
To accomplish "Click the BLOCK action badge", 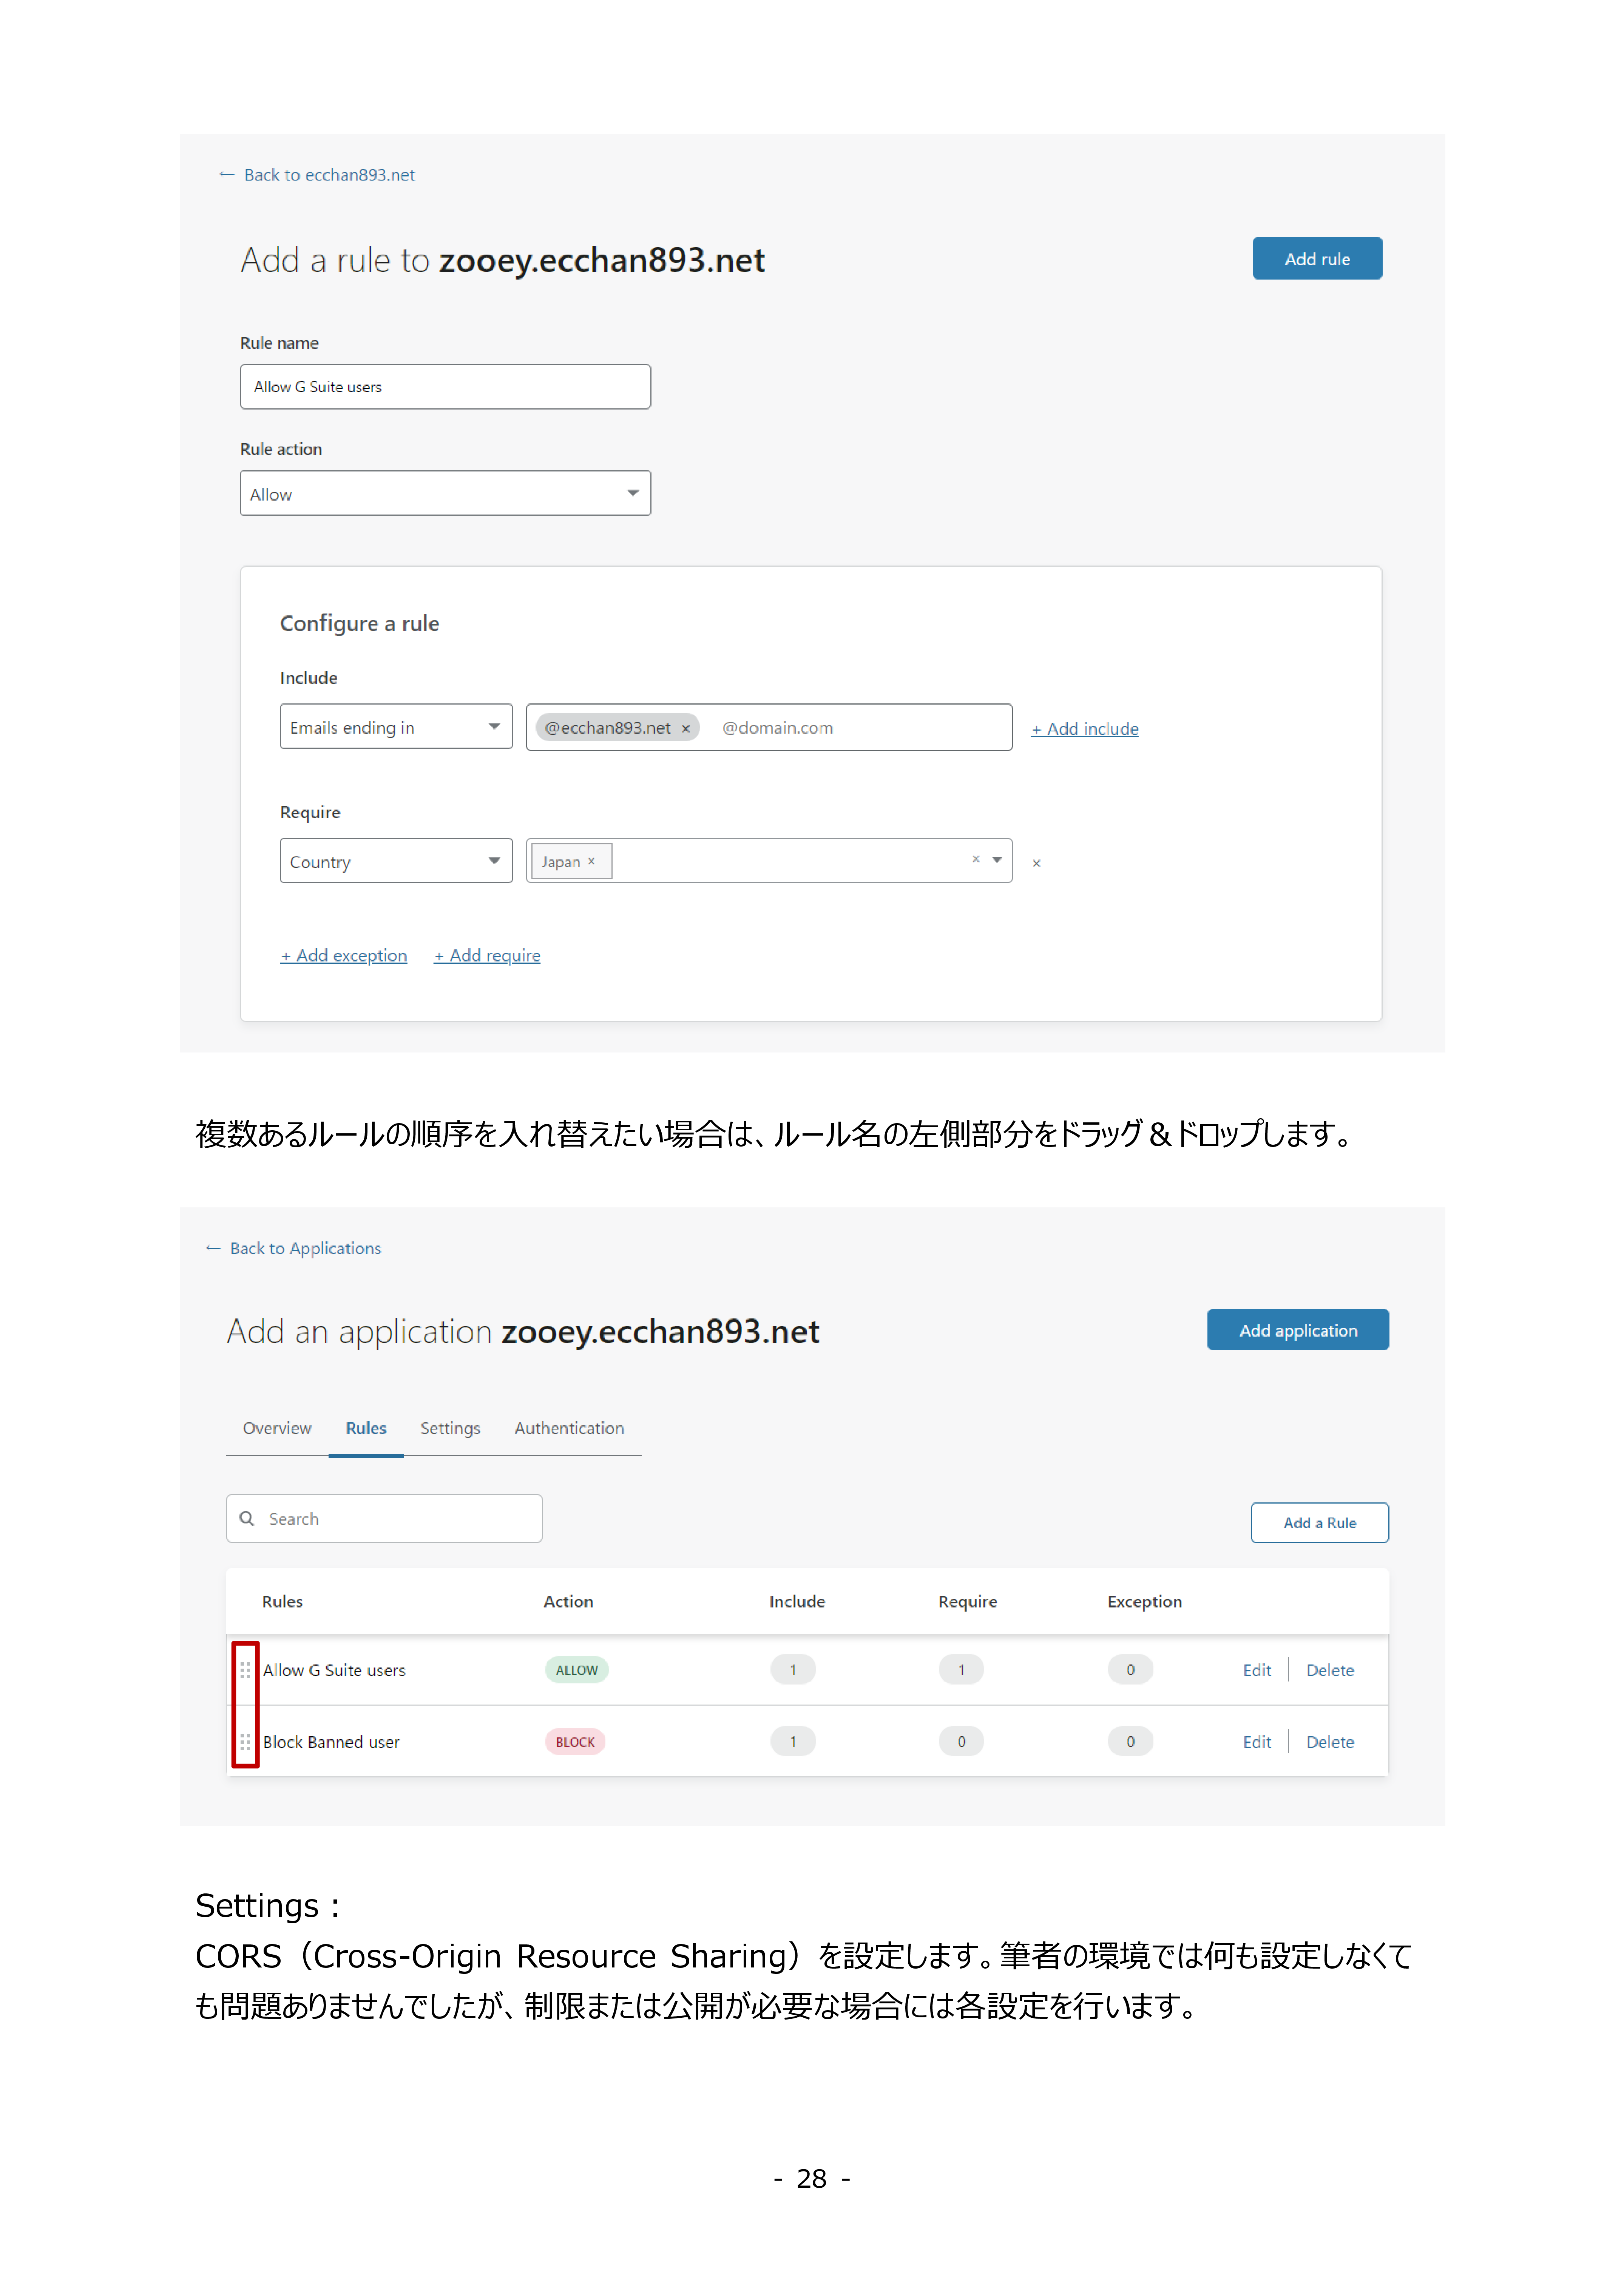I will coord(575,1742).
